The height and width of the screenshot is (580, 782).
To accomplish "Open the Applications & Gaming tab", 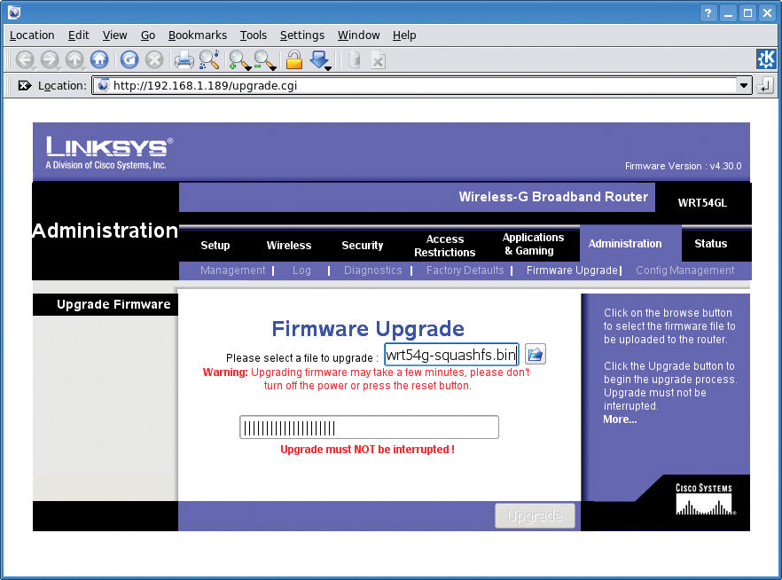I will coord(533,245).
